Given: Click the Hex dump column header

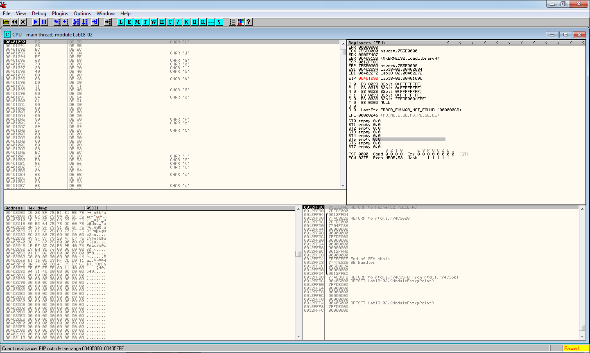Looking at the screenshot, I should (x=56, y=208).
